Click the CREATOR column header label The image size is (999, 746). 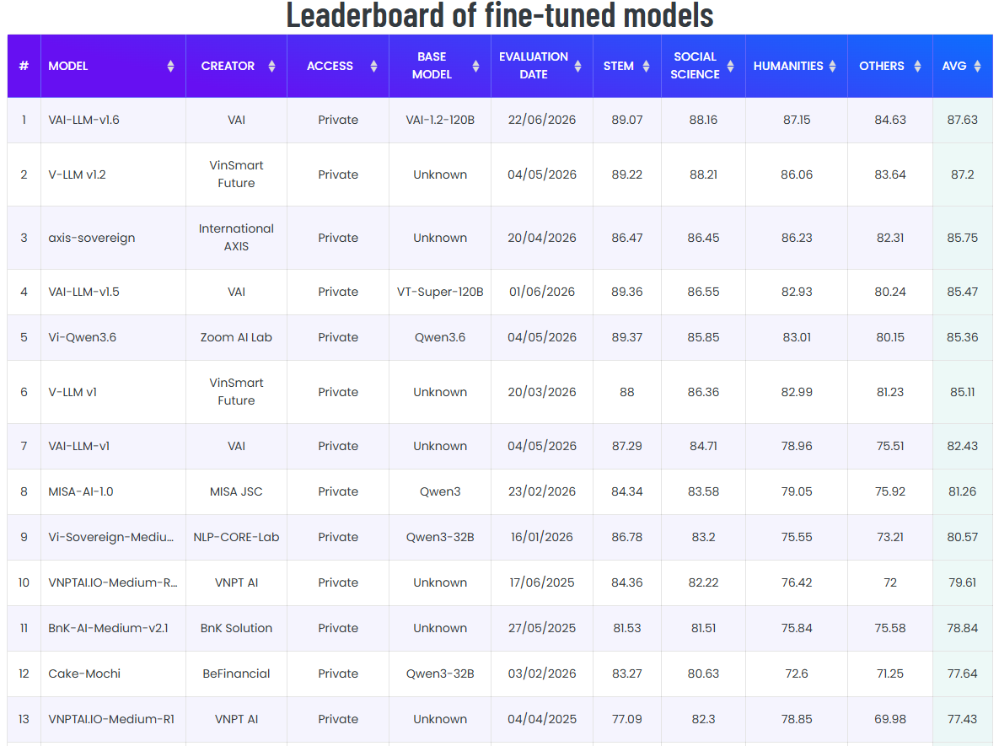tap(228, 67)
